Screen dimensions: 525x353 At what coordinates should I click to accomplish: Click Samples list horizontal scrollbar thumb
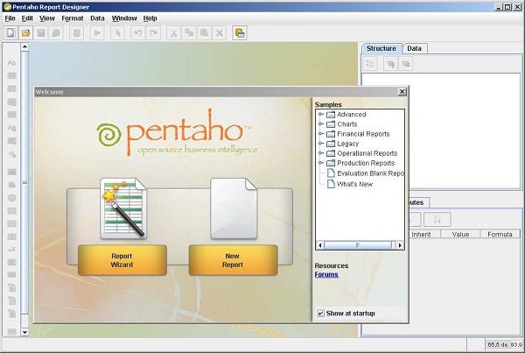(x=358, y=245)
